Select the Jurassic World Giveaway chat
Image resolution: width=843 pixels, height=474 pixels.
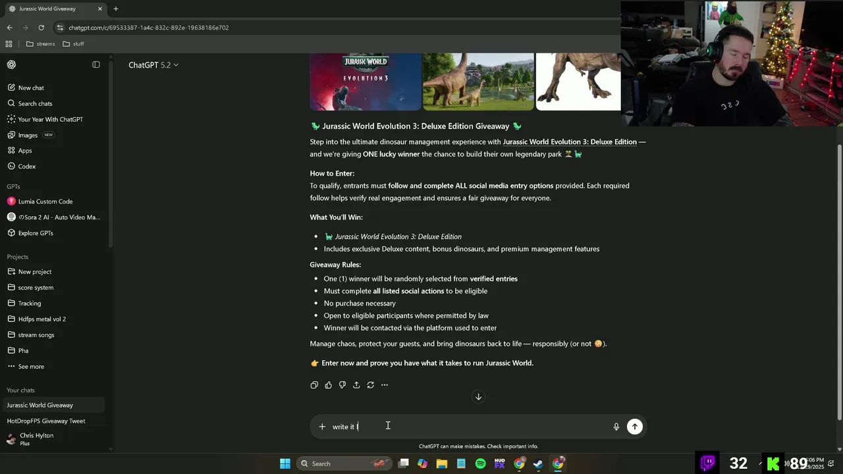(53, 405)
